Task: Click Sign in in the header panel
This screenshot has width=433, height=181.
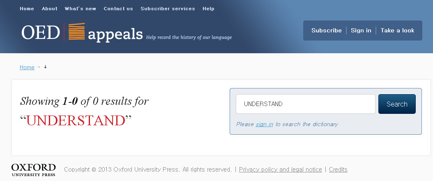Action: [x=361, y=30]
